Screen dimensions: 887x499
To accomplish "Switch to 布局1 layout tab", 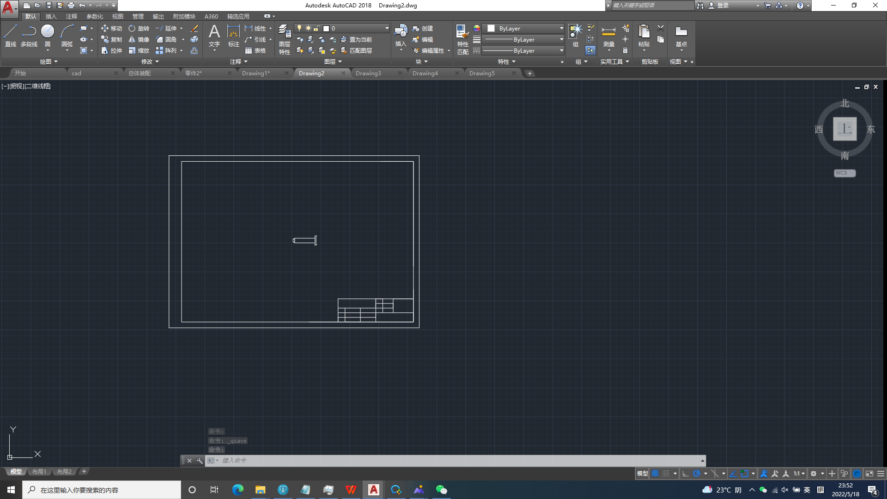I will coord(39,472).
